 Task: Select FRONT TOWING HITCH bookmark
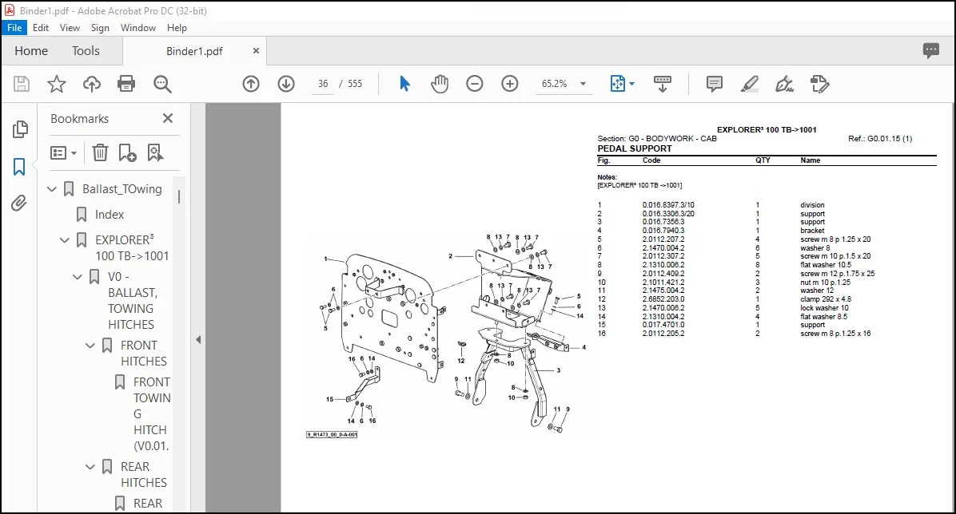[x=152, y=414]
